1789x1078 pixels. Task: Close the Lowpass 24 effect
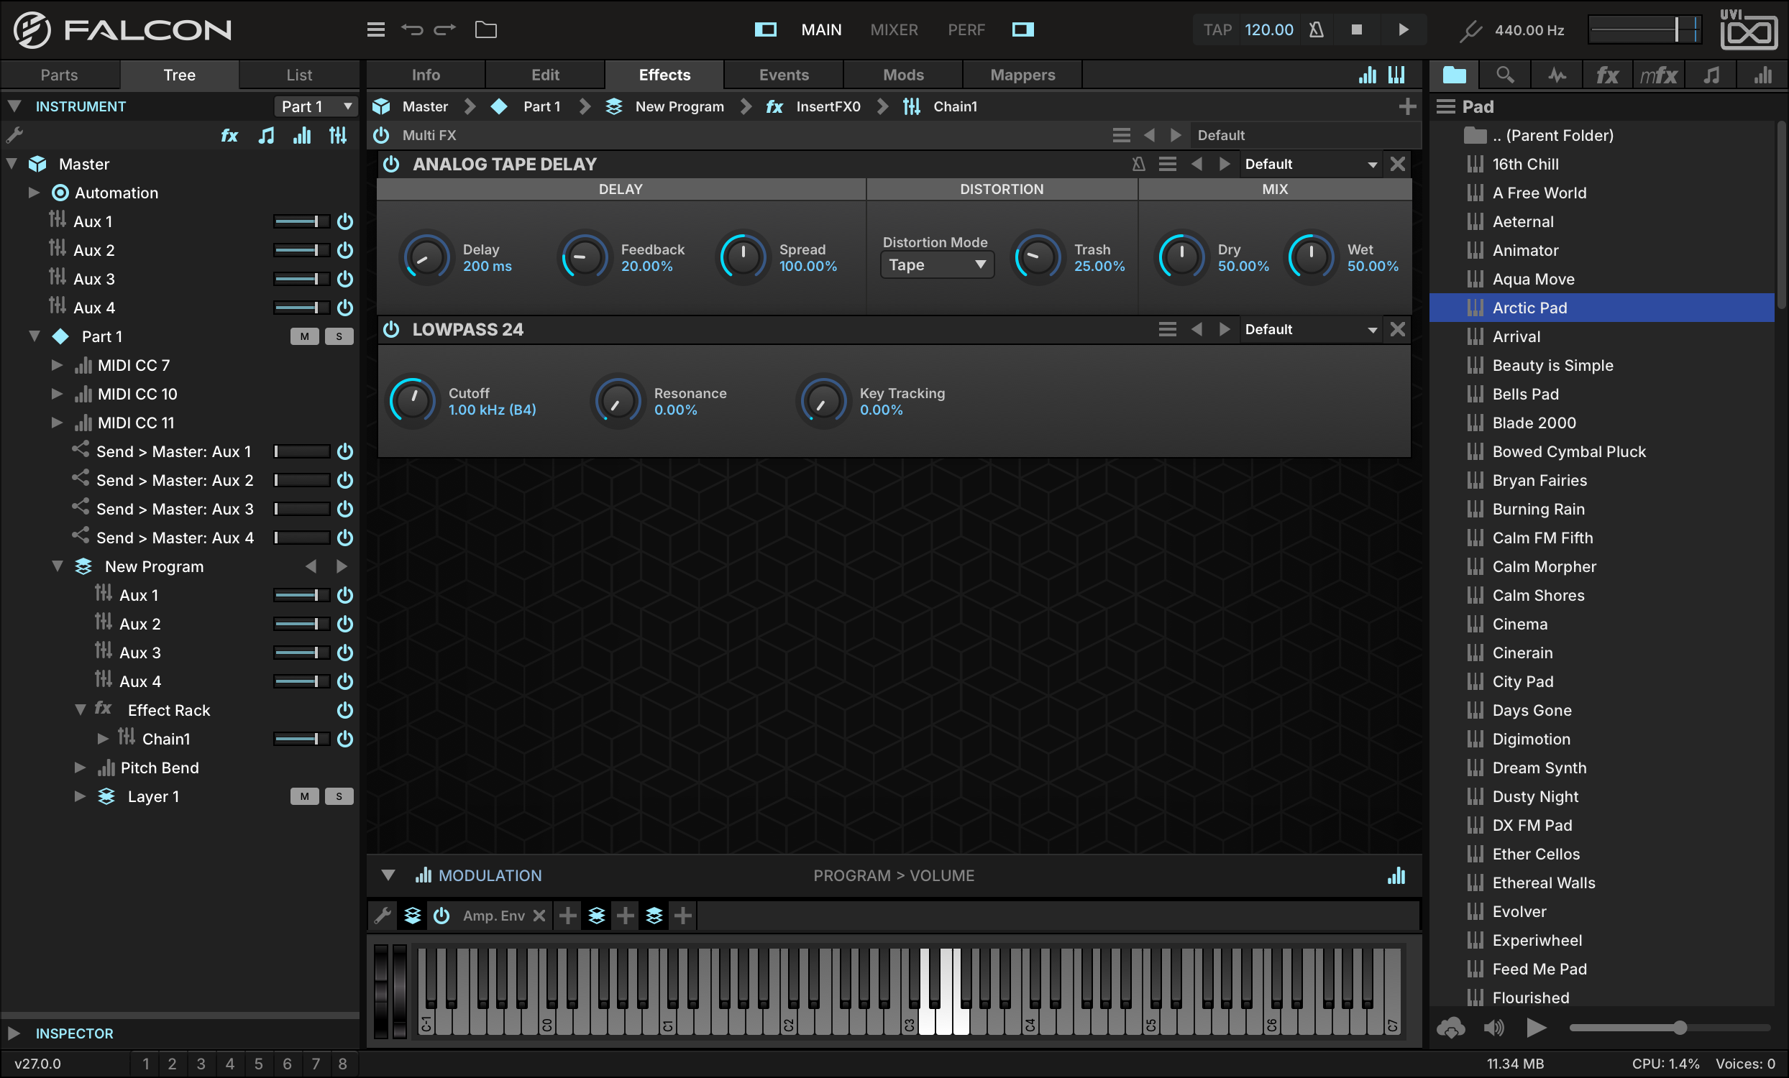tap(1398, 329)
